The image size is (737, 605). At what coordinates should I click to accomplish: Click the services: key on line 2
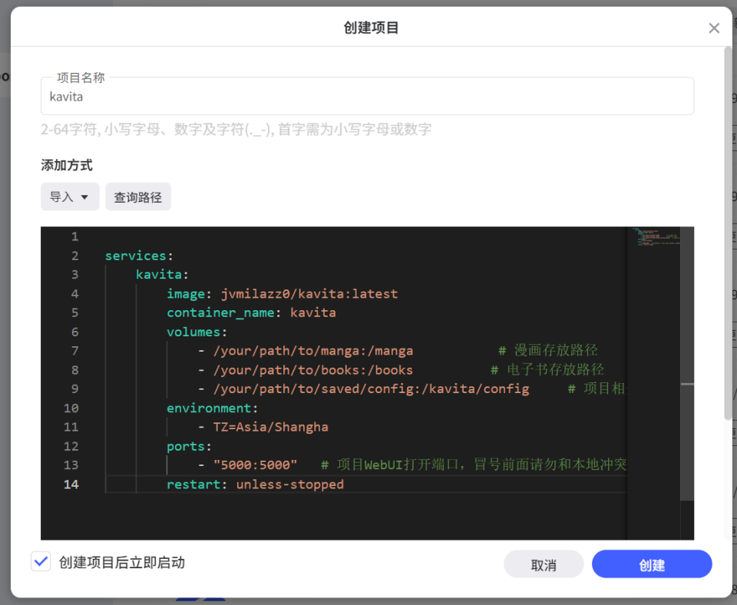(x=139, y=256)
